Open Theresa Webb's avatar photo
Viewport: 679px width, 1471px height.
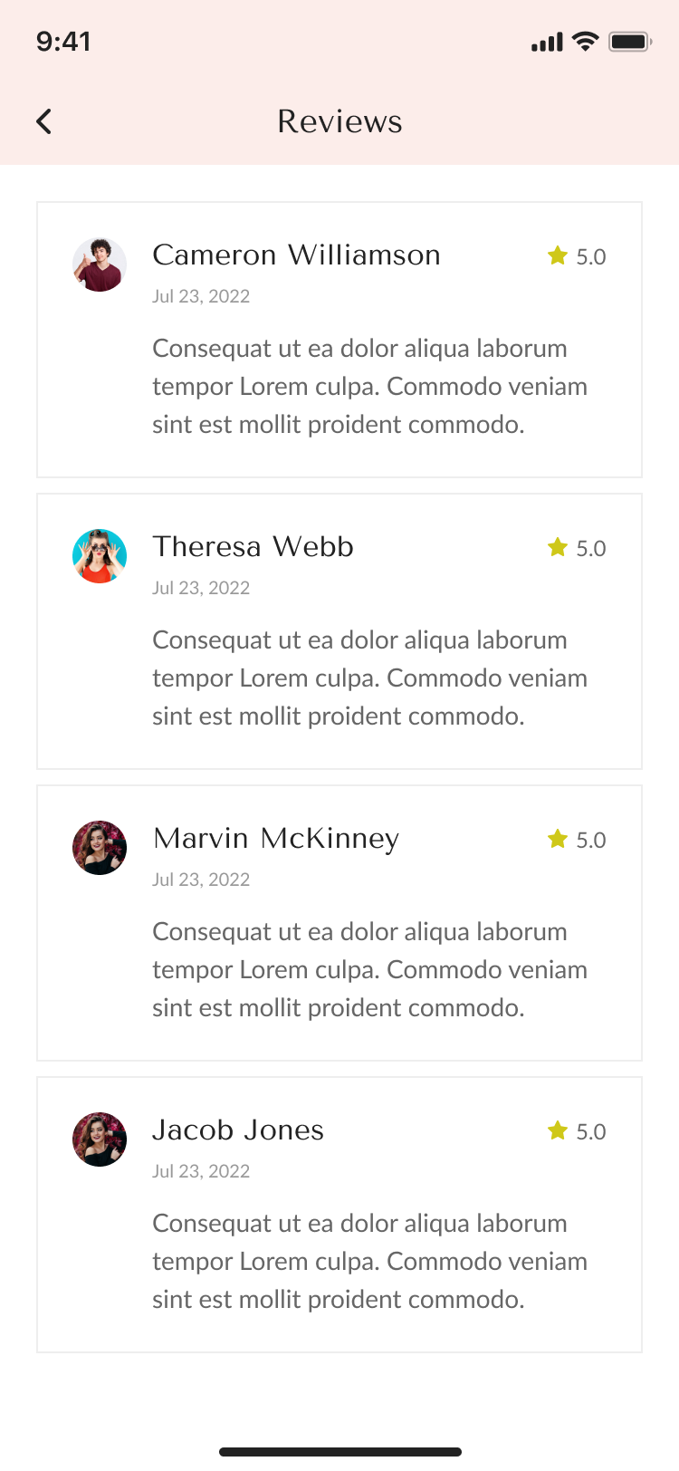[x=100, y=556]
